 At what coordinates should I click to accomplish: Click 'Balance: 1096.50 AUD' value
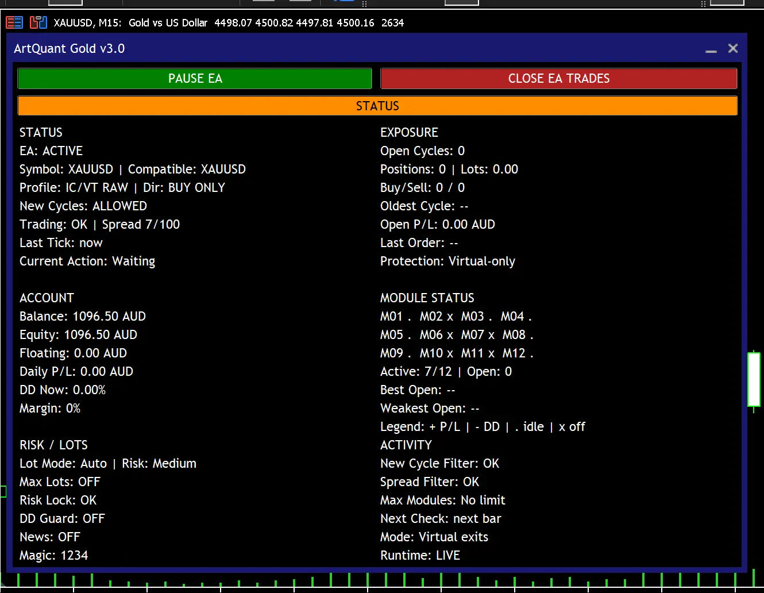click(83, 316)
